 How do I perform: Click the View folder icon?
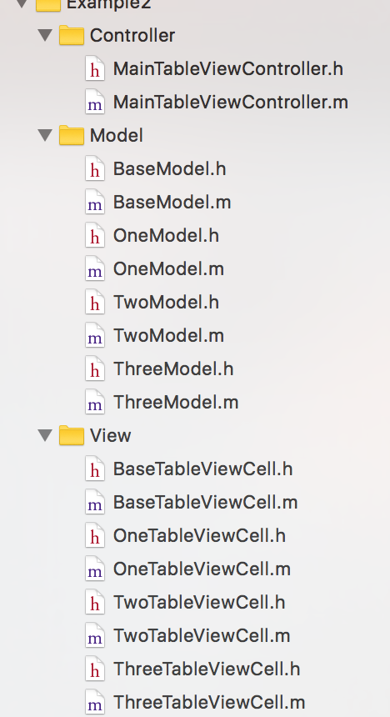coord(72,435)
